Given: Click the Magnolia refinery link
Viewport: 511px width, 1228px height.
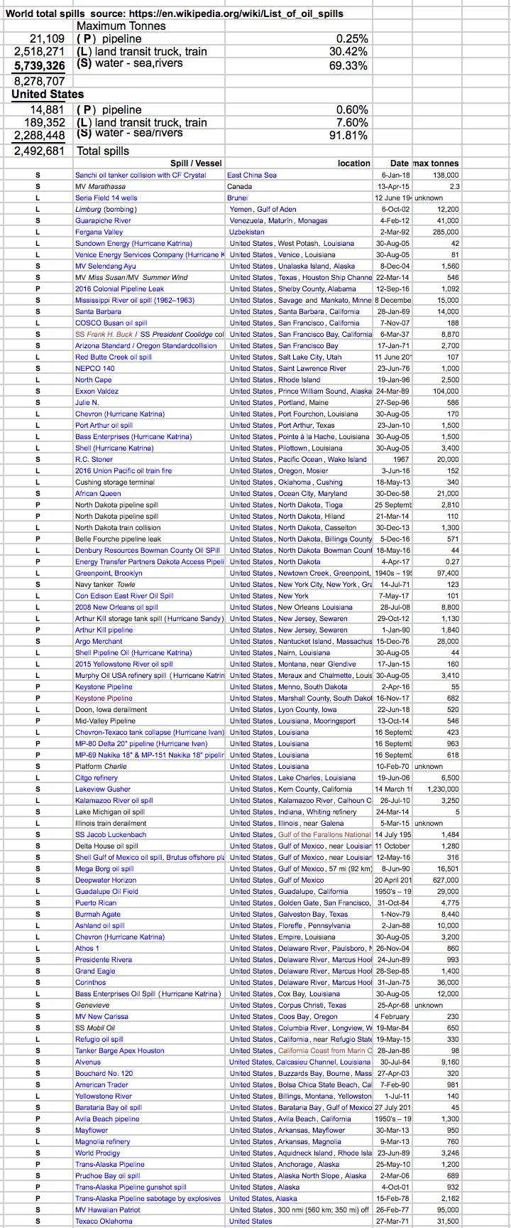Looking at the screenshot, I should click(x=103, y=1141).
